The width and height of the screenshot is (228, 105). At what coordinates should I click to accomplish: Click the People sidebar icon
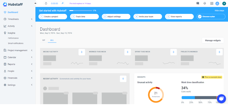click(x=5, y=71)
